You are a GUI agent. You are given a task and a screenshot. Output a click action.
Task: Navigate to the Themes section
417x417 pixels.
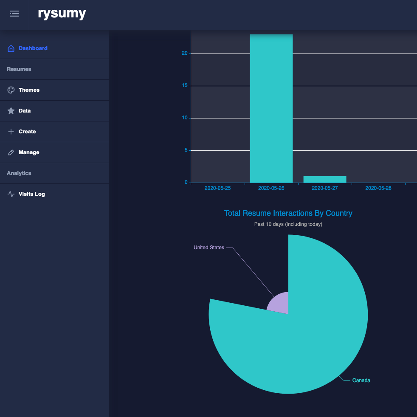pyautogui.click(x=29, y=90)
